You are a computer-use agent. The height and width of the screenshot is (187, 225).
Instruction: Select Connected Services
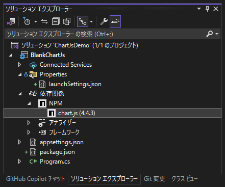[66, 65]
